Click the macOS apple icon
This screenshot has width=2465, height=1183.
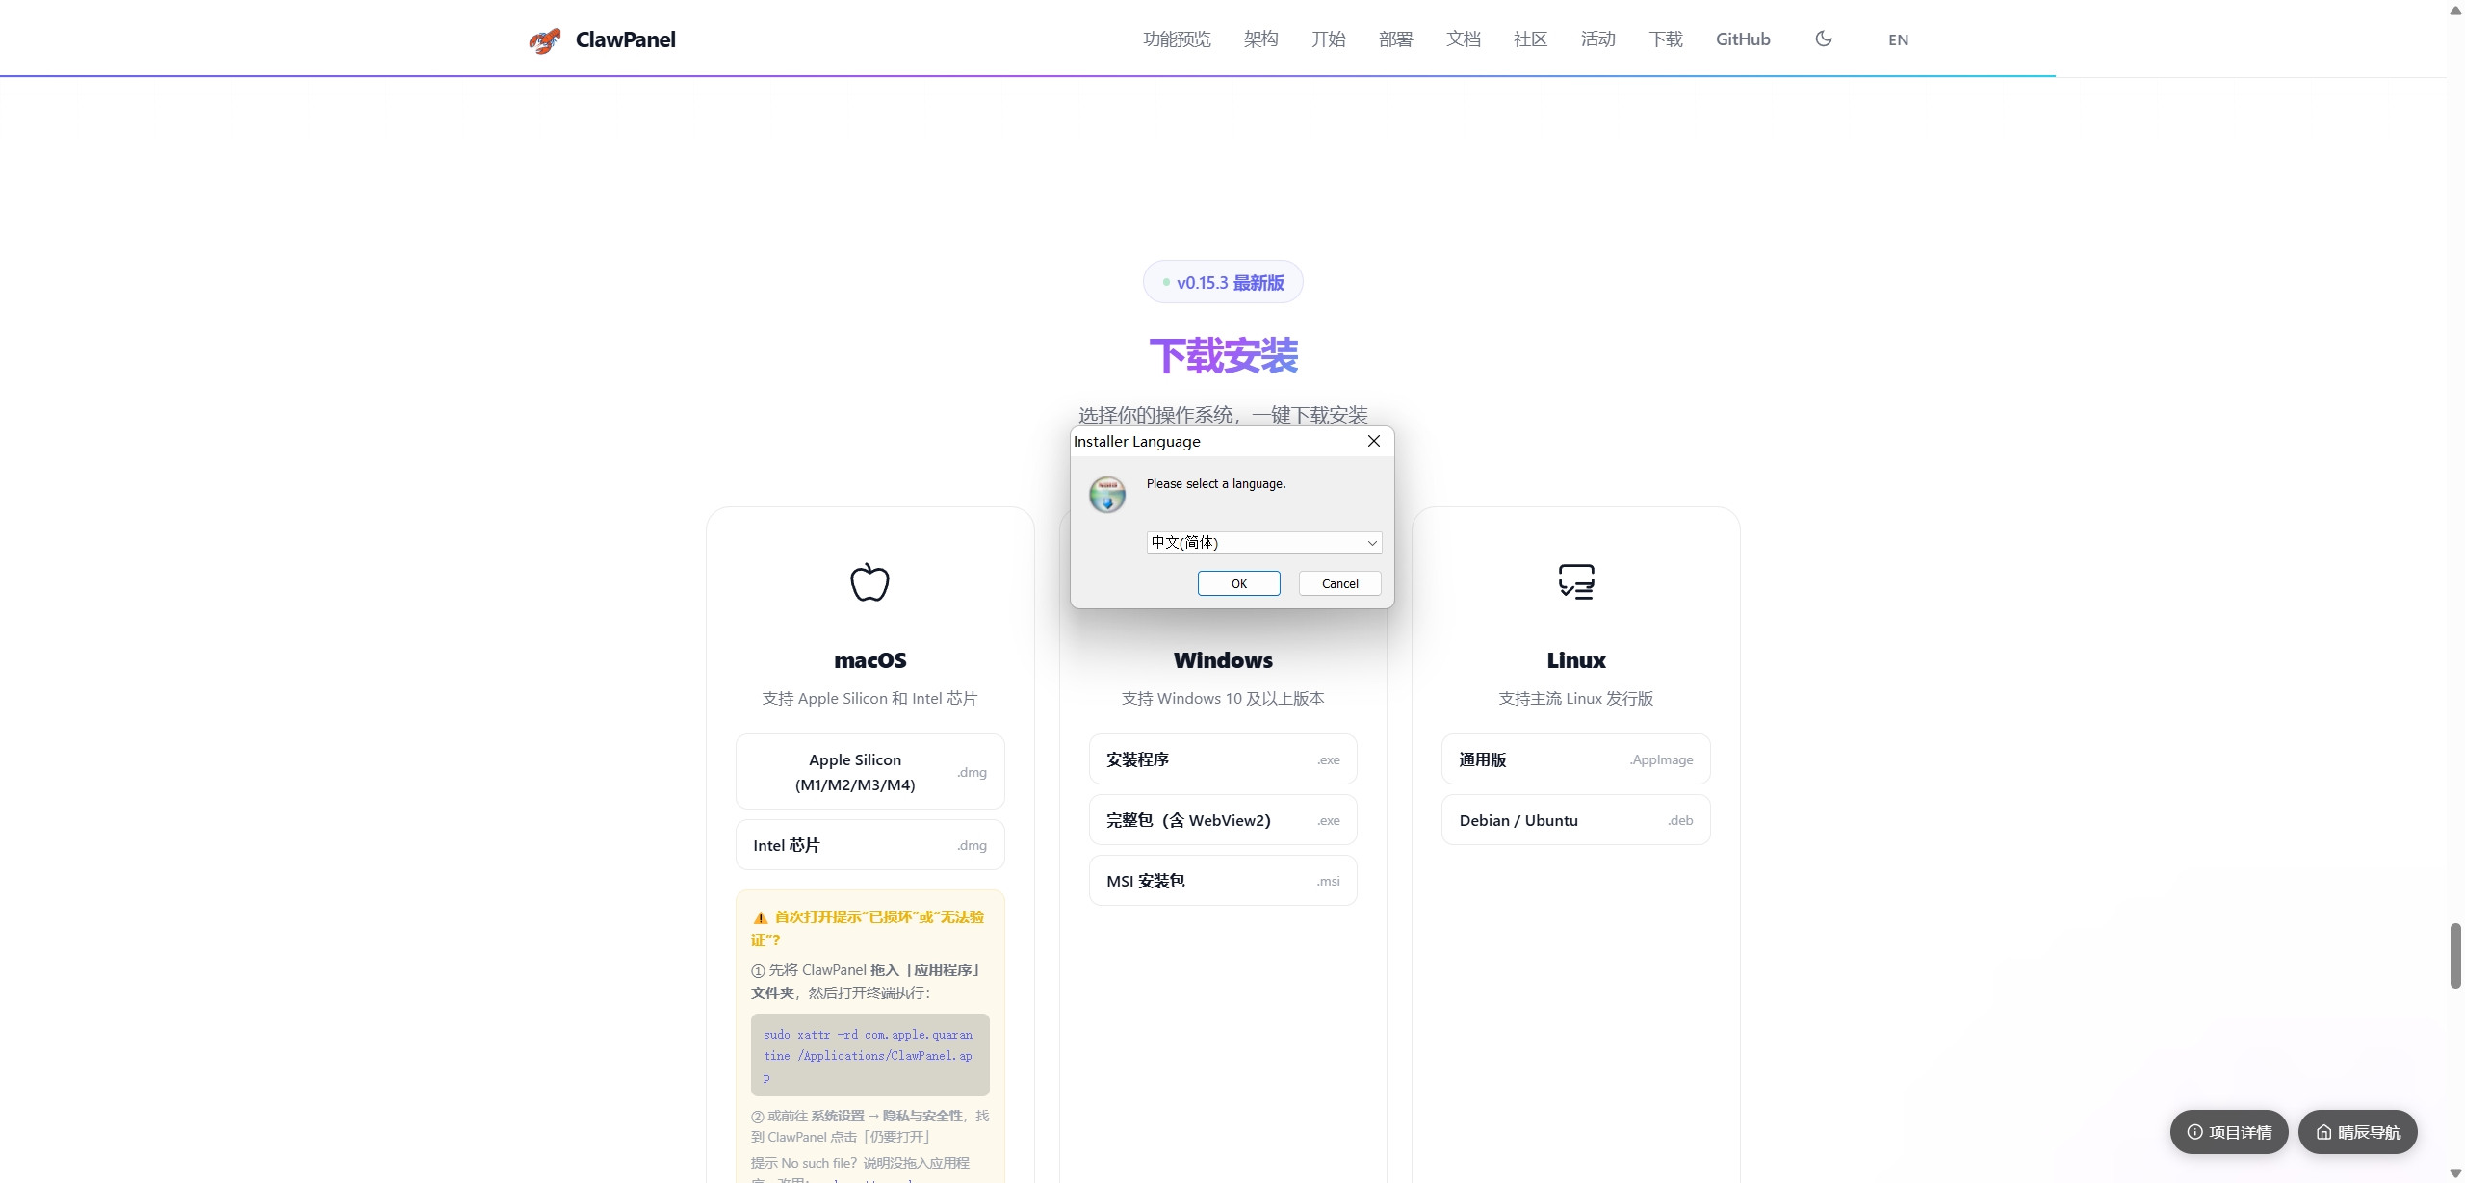869,581
